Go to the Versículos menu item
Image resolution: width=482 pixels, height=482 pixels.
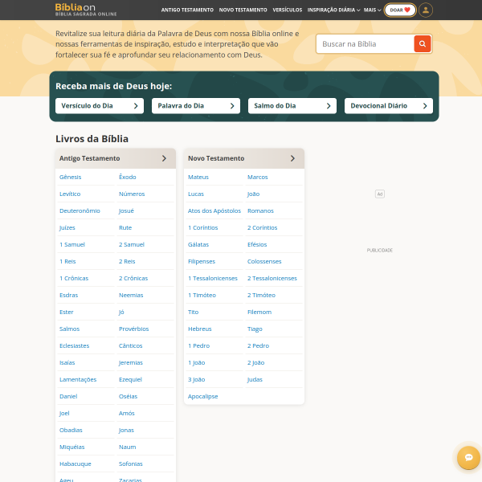[x=287, y=10]
